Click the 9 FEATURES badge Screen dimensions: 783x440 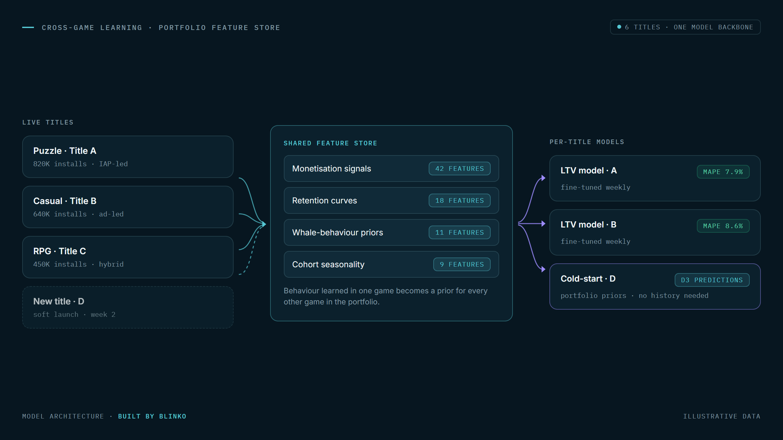tap(462, 264)
